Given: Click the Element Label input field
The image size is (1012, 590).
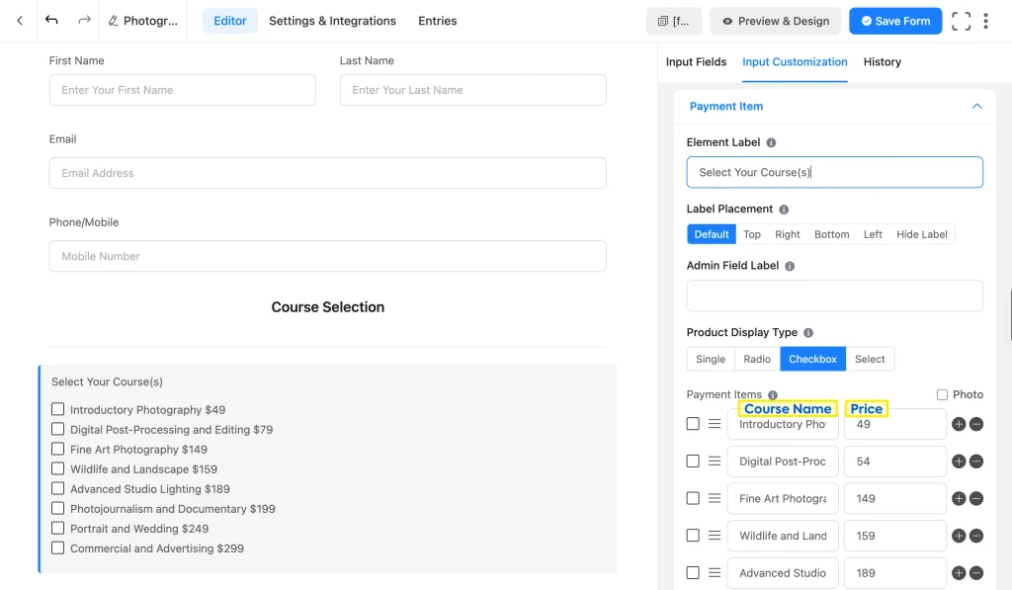Looking at the screenshot, I should coord(834,172).
